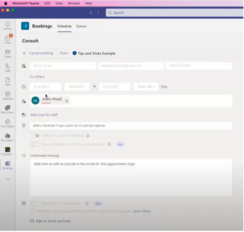Click the Bookings app logo in header
The image size is (244, 232).
click(25, 26)
